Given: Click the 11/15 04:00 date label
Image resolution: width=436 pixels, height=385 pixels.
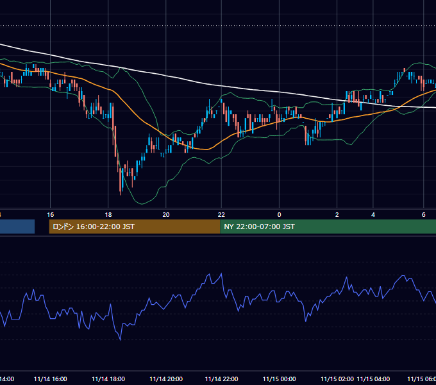Looking at the screenshot, I should [373, 379].
